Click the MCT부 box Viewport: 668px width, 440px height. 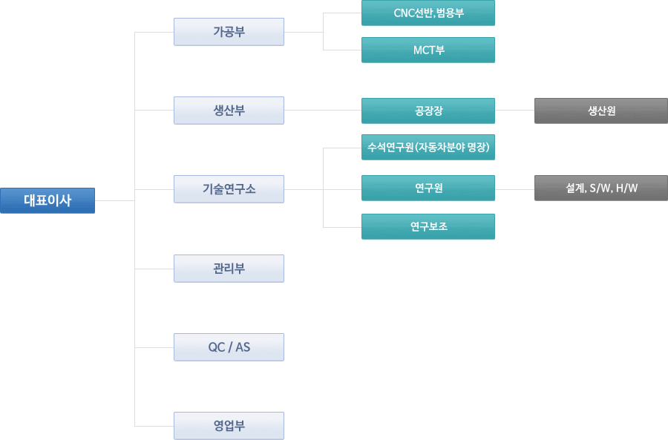tap(428, 50)
